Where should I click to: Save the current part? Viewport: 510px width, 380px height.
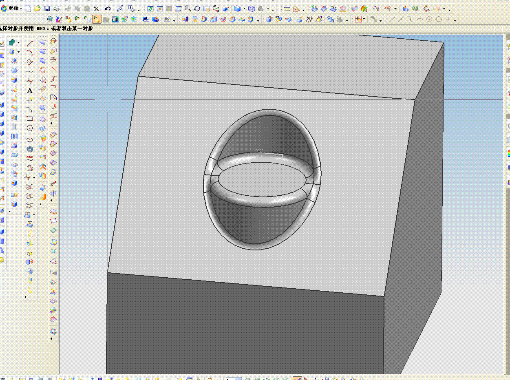tap(47, 9)
